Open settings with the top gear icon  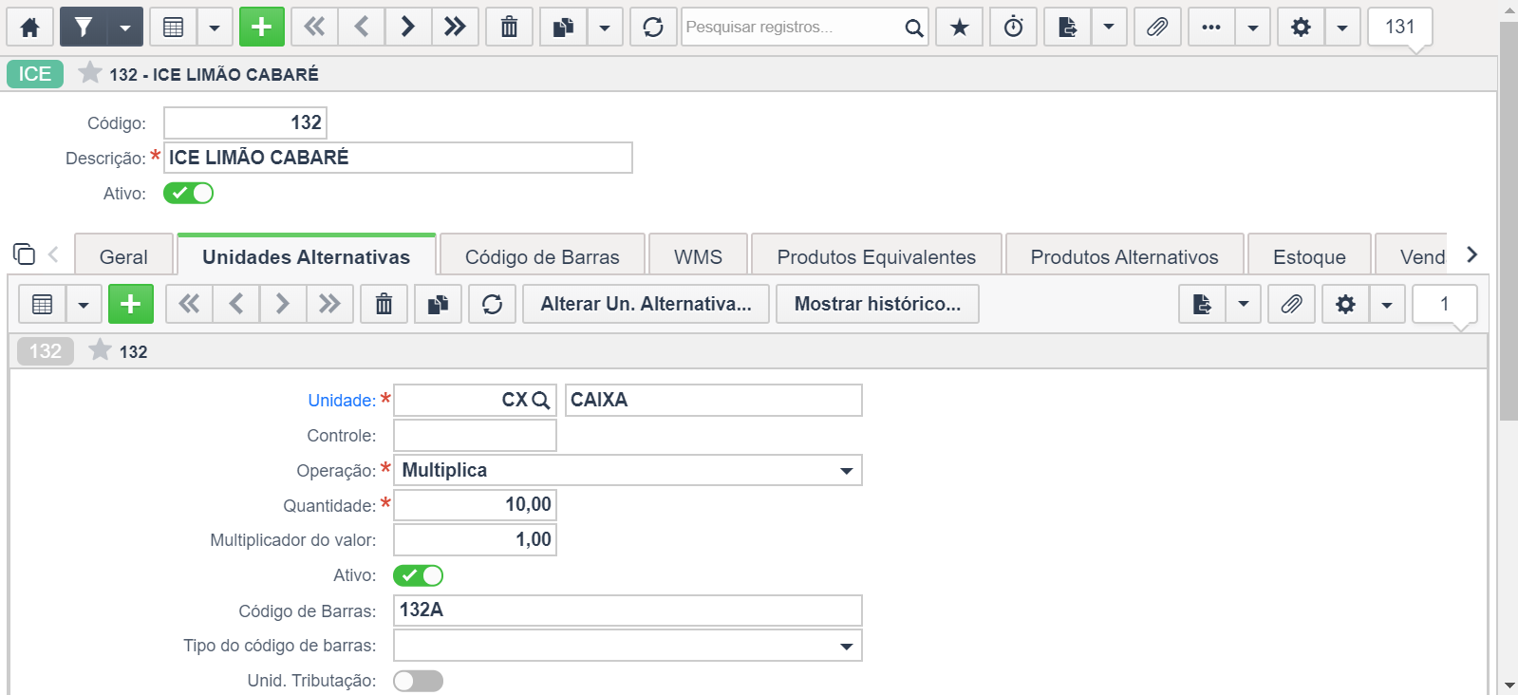point(1301,27)
